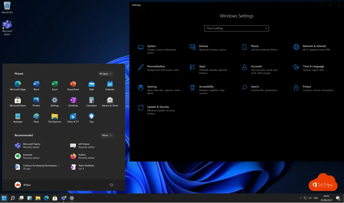Click the Find a setting search box
The height and width of the screenshot is (203, 344).
point(236,29)
